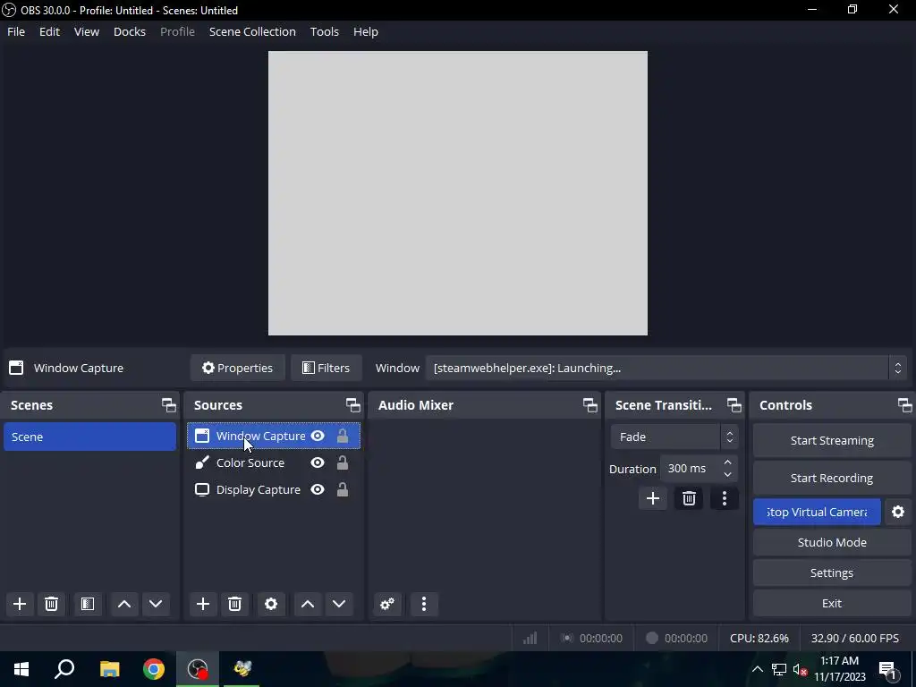
Task: Open the Tools menu
Action: pyautogui.click(x=324, y=31)
